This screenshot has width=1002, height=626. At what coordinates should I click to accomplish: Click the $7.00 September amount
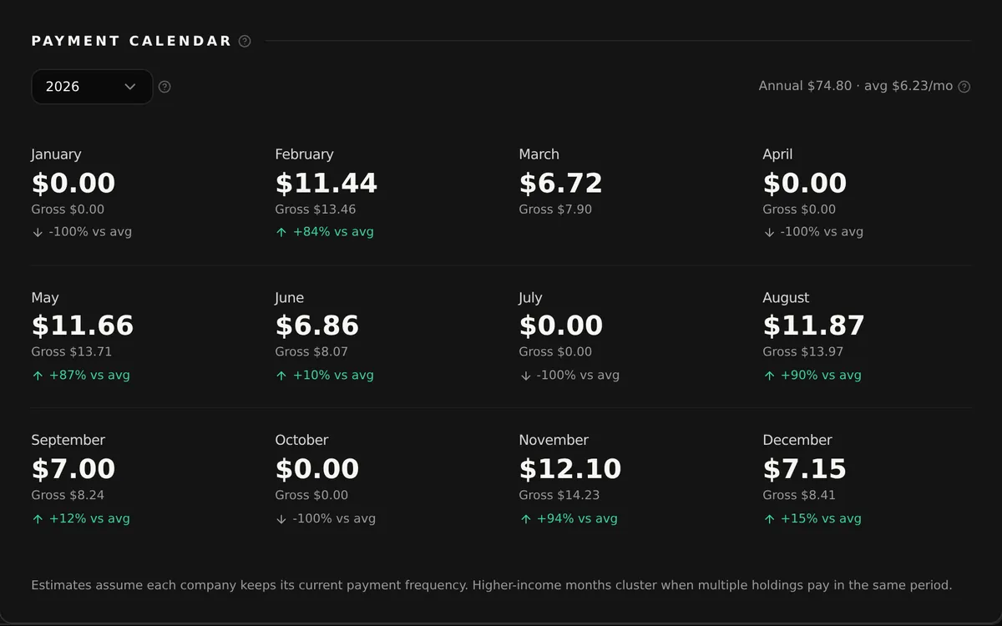coord(73,469)
